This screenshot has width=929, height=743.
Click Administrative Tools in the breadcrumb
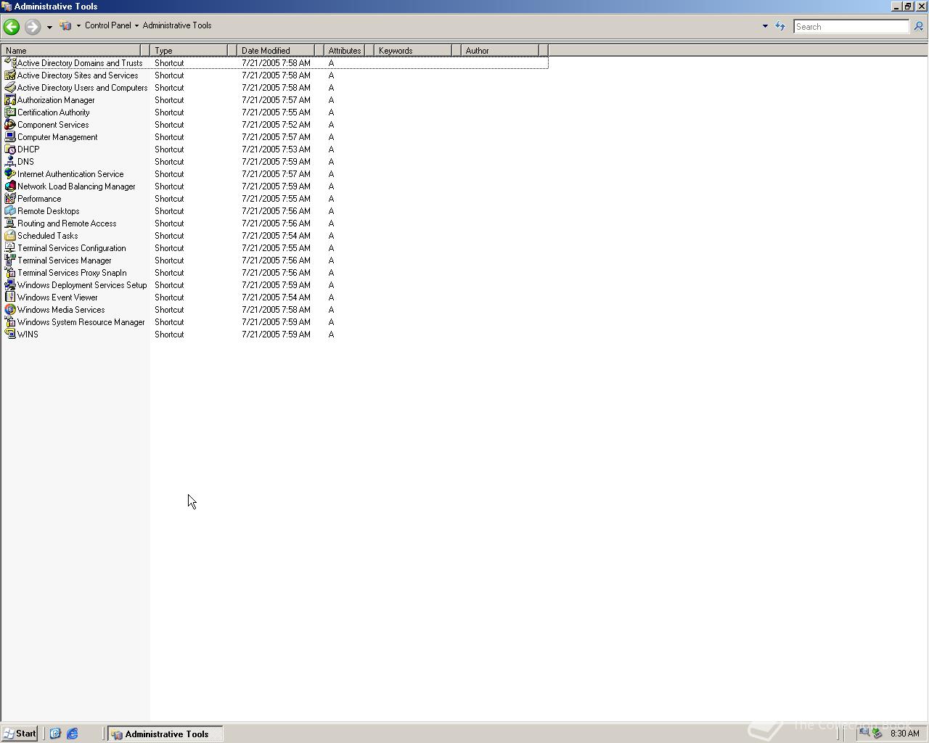[x=177, y=25]
